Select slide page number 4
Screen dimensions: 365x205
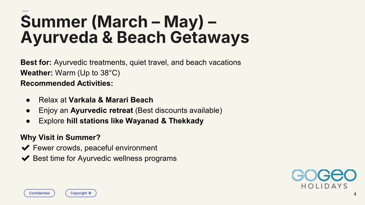coord(355,194)
